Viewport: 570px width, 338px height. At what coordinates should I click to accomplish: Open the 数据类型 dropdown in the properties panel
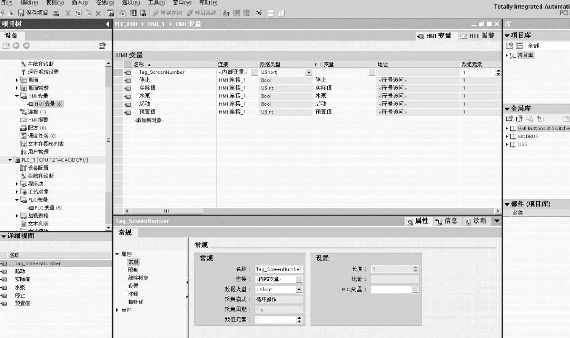(299, 289)
